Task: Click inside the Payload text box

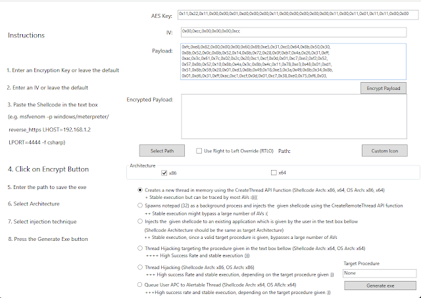Action: click(293, 62)
